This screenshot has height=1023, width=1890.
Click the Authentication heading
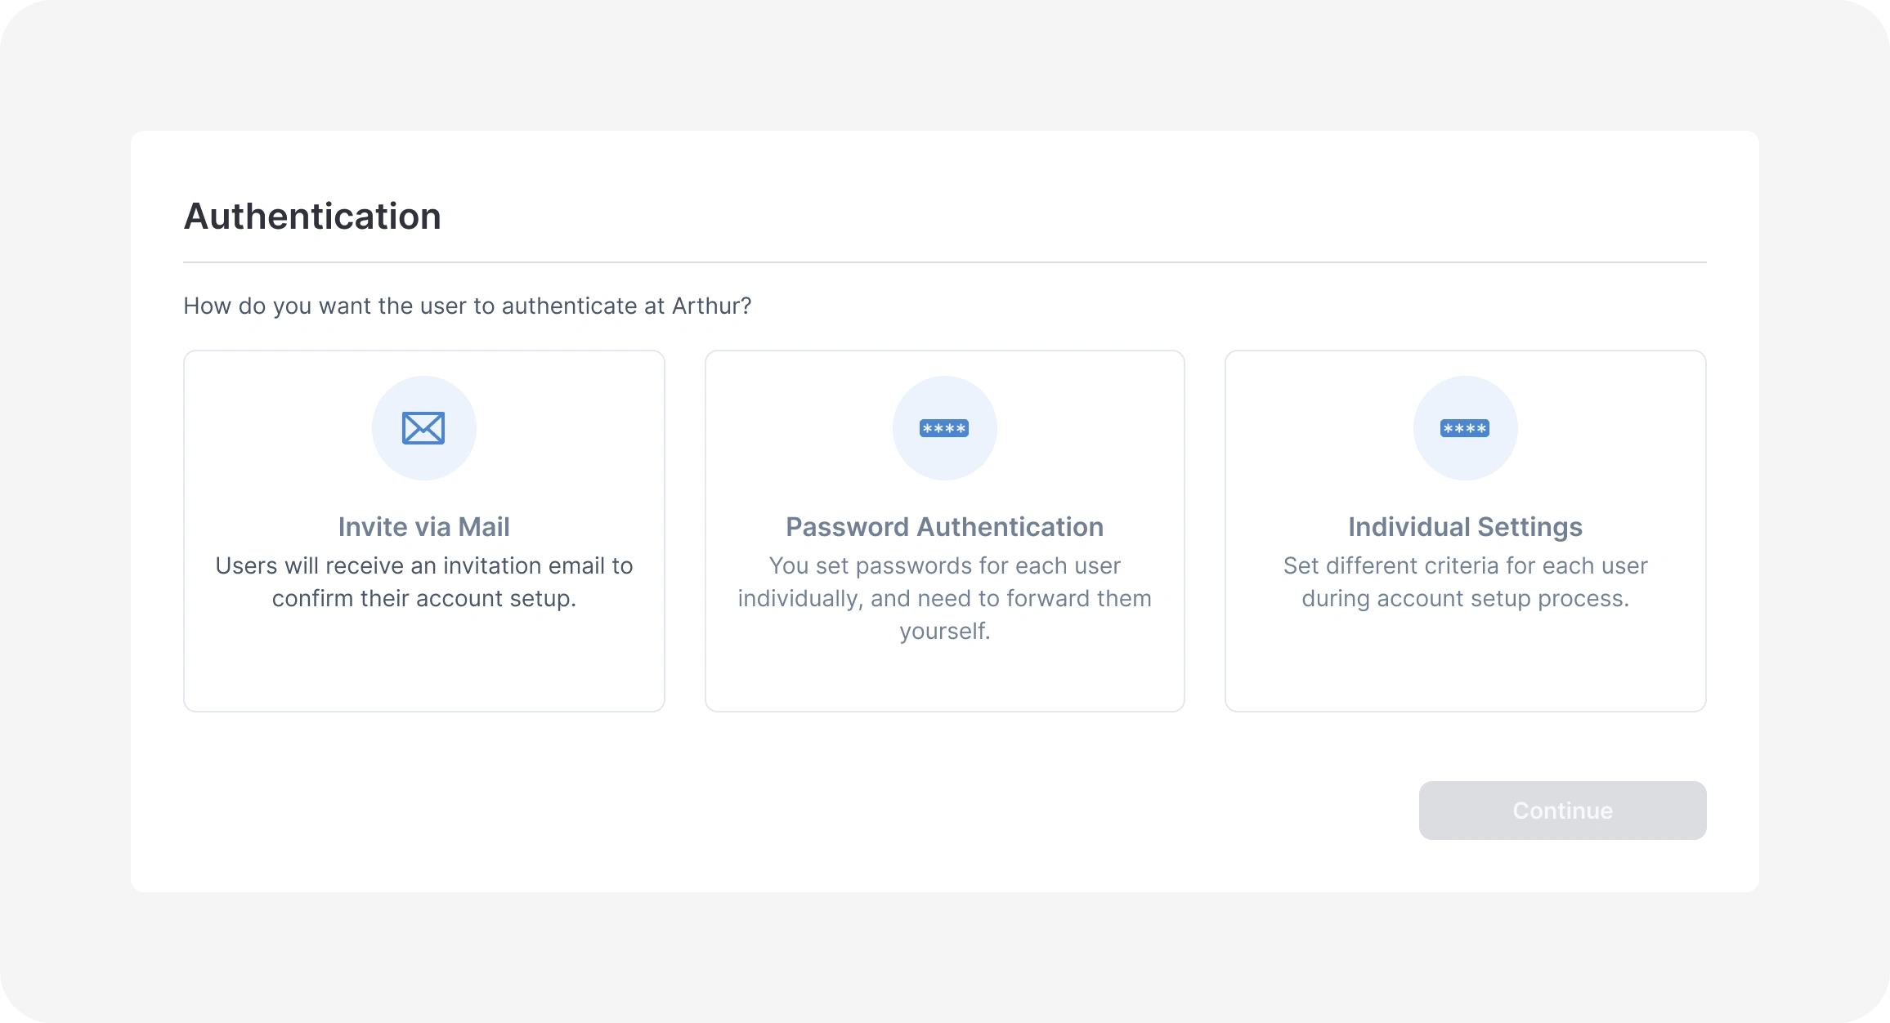pyautogui.click(x=312, y=217)
